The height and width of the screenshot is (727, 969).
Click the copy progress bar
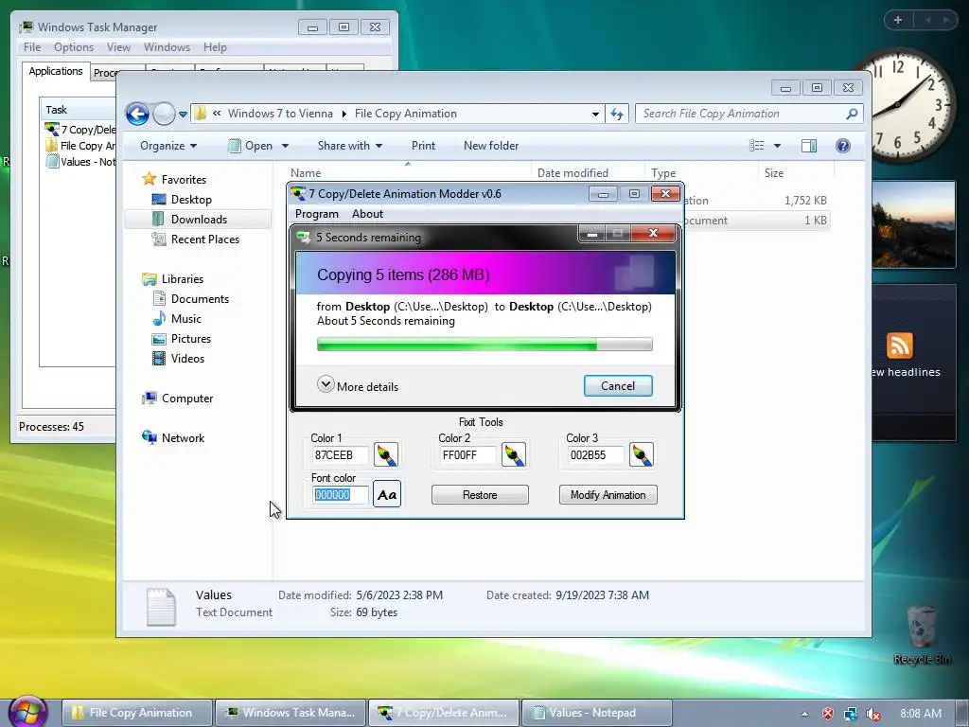pyautogui.click(x=484, y=345)
